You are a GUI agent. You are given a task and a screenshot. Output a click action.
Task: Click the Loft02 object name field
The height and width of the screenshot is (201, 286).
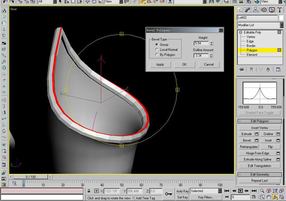click(257, 18)
